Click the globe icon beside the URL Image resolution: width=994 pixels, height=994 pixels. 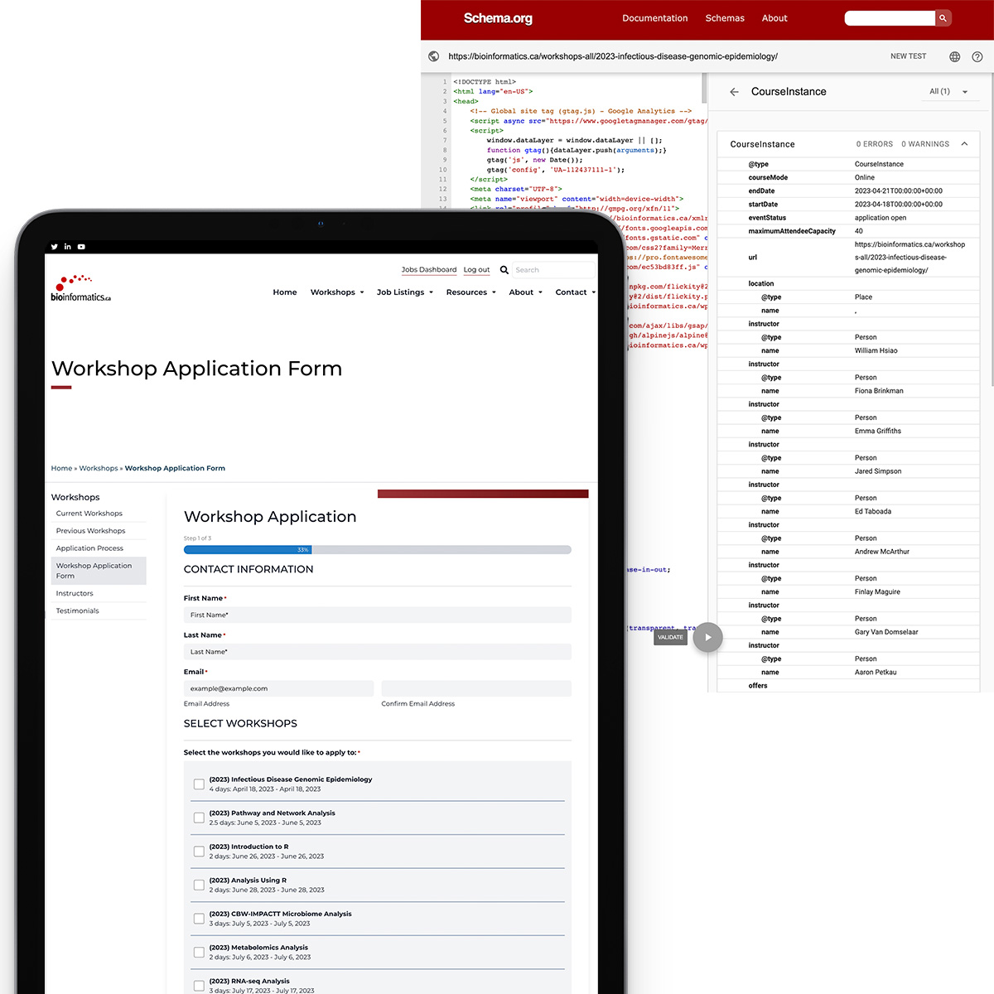pyautogui.click(x=434, y=56)
